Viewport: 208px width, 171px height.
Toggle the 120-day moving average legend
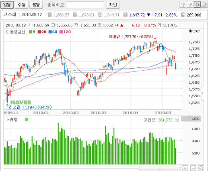coord(65,32)
